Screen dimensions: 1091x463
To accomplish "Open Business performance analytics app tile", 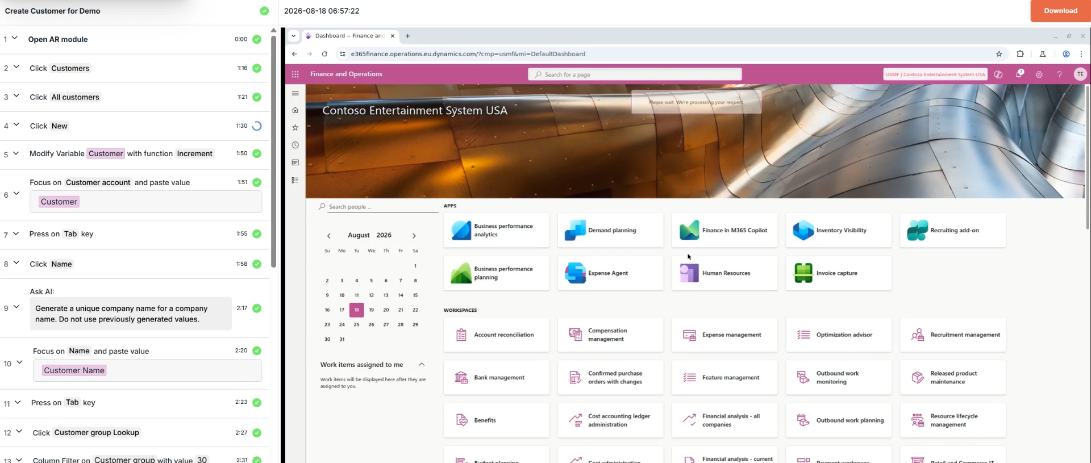I will (497, 230).
